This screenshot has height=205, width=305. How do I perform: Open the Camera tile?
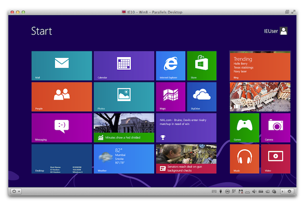click(x=276, y=128)
